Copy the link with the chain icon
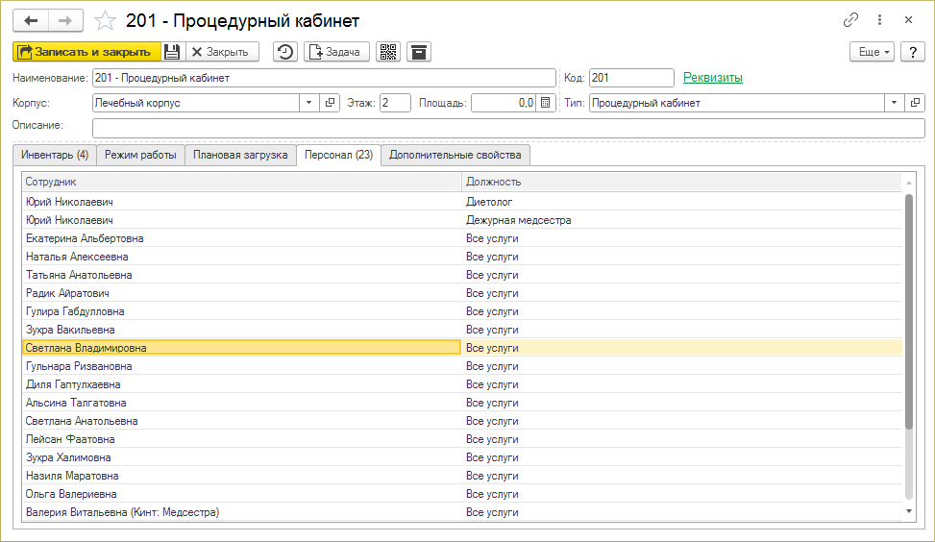 coord(850,20)
